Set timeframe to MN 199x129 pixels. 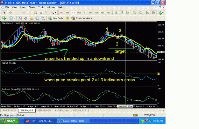pos(108,13)
